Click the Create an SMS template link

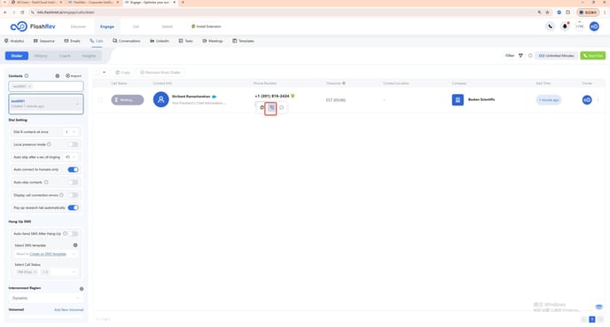pyautogui.click(x=48, y=254)
